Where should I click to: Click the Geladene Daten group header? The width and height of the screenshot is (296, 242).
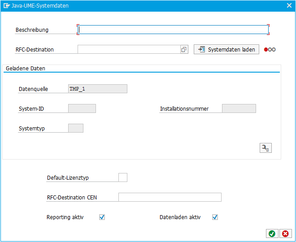tap(26, 68)
